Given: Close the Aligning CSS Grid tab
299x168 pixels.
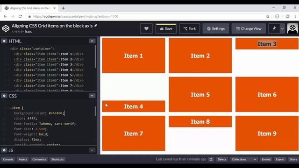Looking at the screenshot, I should tap(54, 8).
